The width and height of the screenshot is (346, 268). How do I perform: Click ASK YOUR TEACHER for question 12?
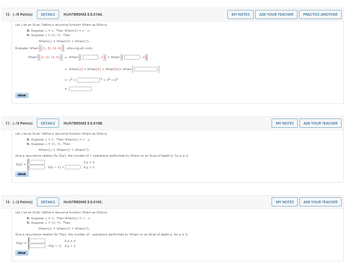click(x=276, y=15)
